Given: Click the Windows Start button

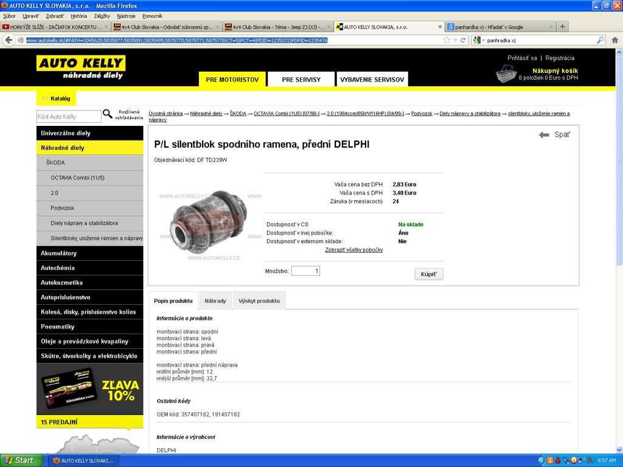Looking at the screenshot, I should pyautogui.click(x=21, y=461).
